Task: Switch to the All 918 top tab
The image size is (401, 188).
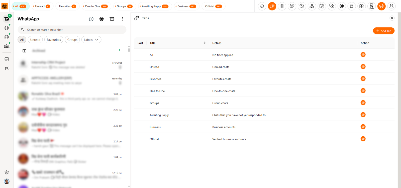Action: click(x=21, y=6)
